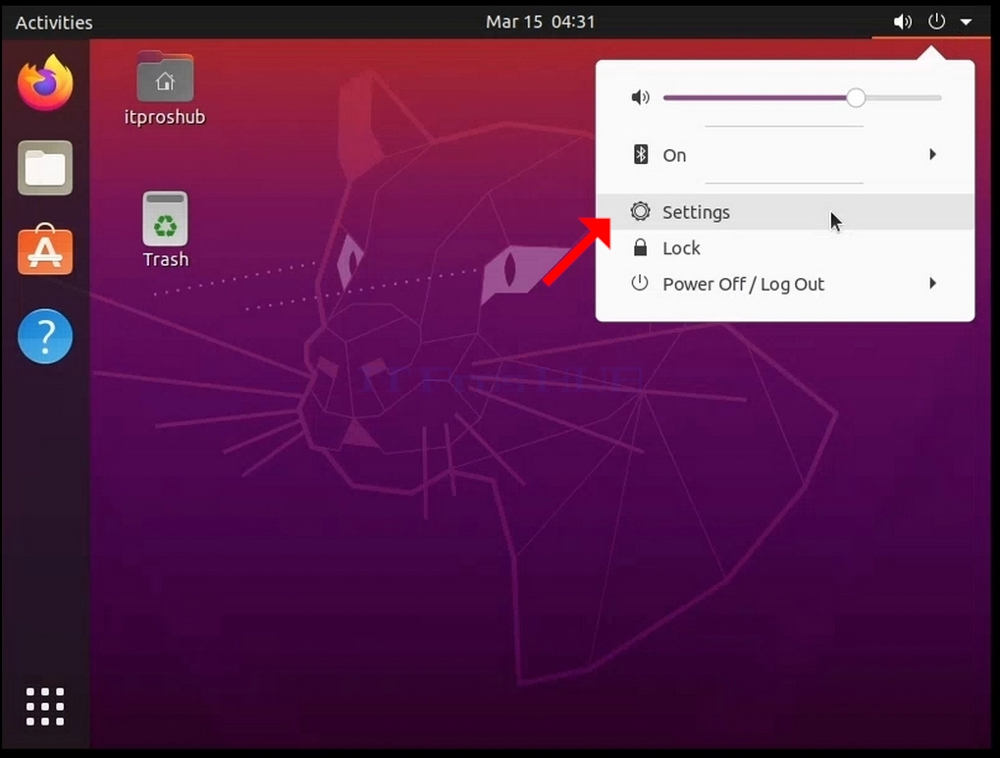The image size is (1000, 758).
Task: Collapse the system menu down arrow
Action: [x=967, y=23]
